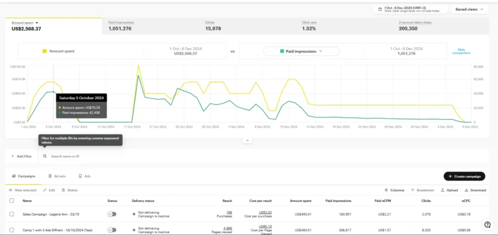
Task: Sort by the Amount spent column header
Action: 300,201
